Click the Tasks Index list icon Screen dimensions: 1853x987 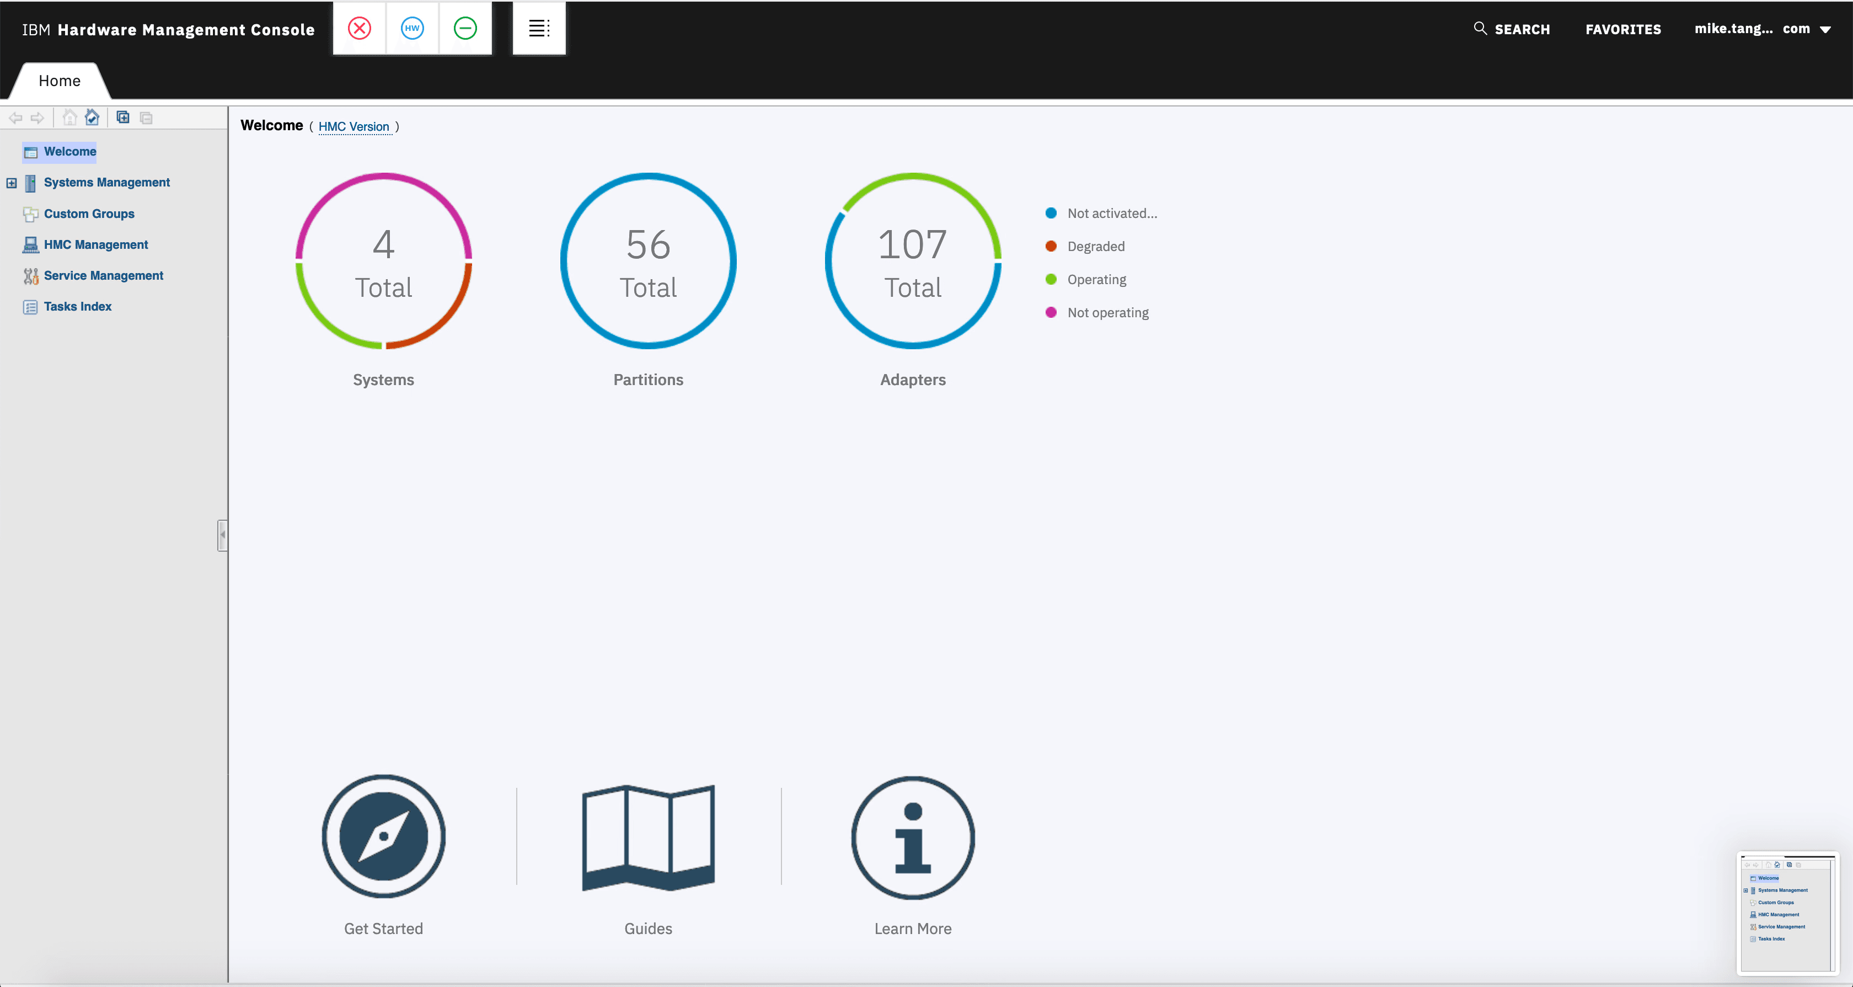[x=30, y=307]
